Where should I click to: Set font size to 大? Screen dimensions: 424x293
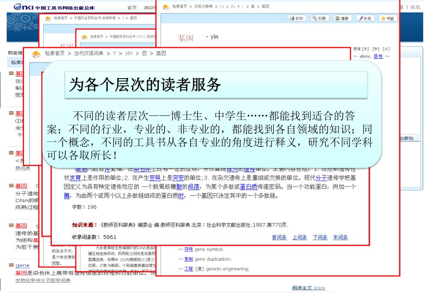(365, 49)
